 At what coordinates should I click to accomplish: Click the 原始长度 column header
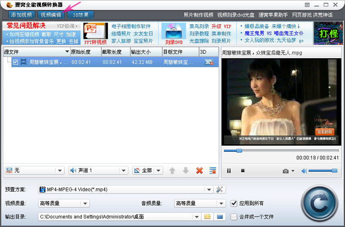[x=86, y=52]
